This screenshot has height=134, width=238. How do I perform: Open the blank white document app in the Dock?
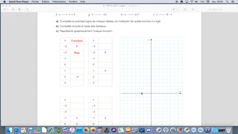tap(44, 130)
